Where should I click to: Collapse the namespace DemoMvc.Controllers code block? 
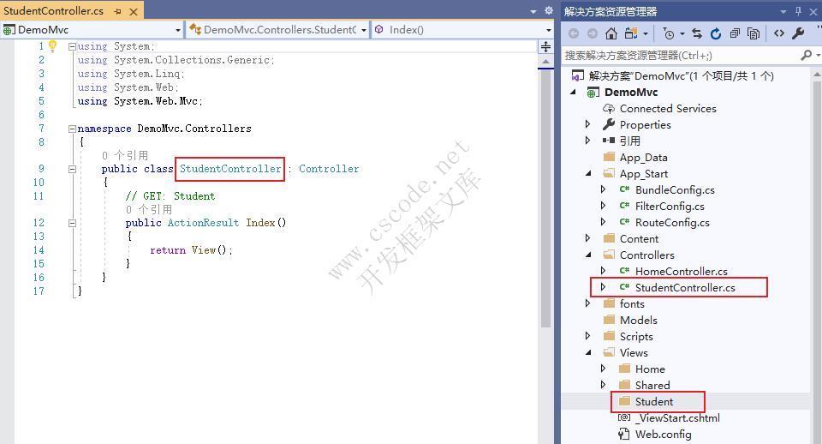[72, 129]
